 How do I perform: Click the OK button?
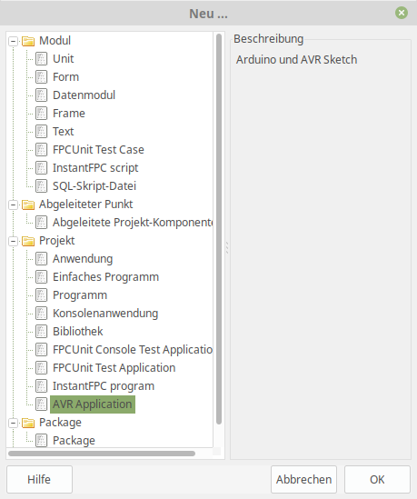click(x=377, y=479)
